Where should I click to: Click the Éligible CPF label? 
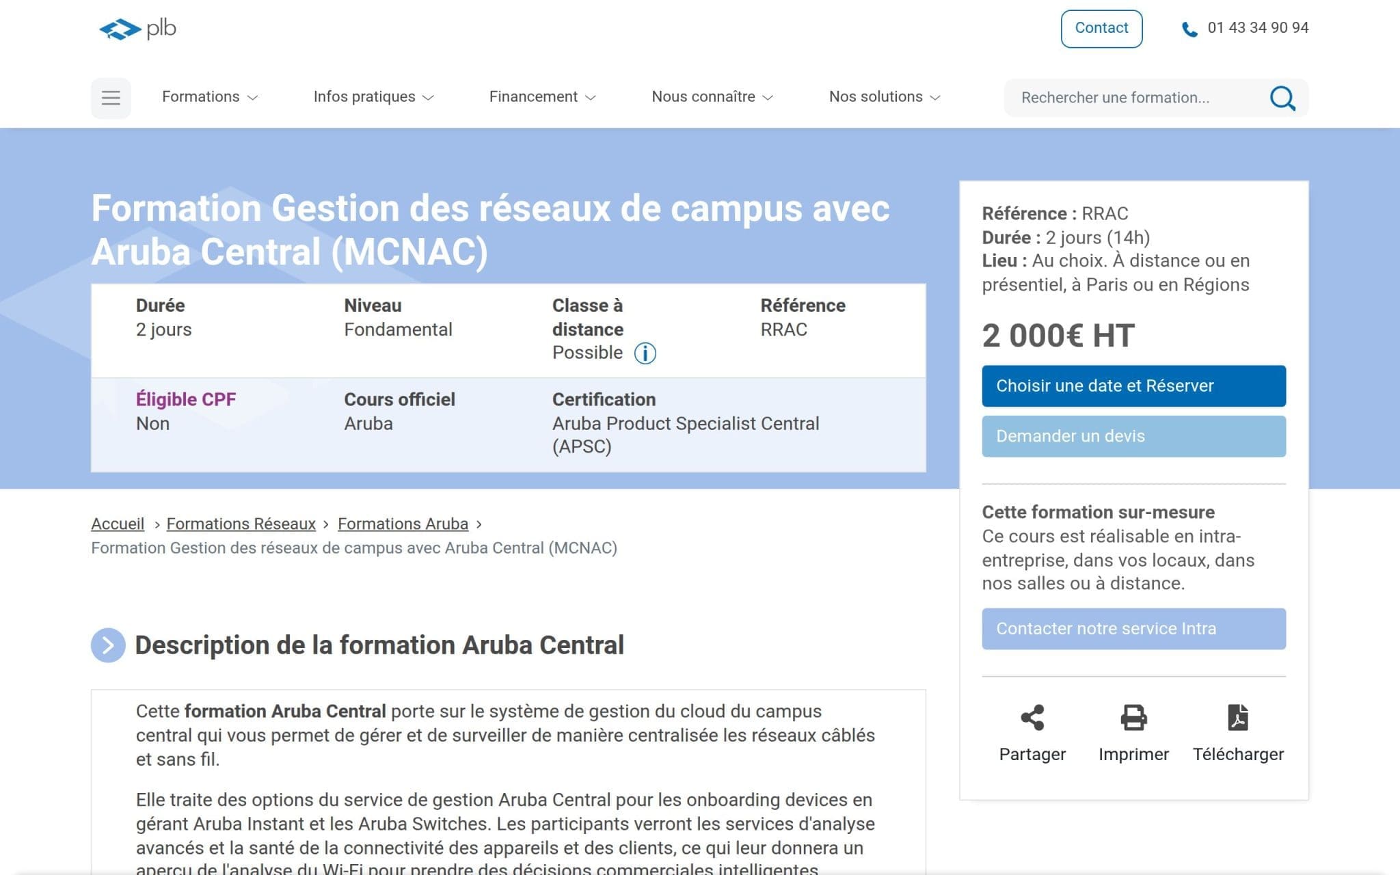click(x=186, y=399)
